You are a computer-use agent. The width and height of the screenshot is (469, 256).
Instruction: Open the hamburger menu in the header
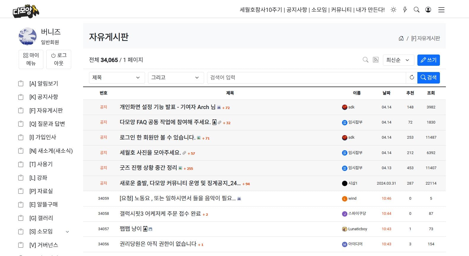441,10
